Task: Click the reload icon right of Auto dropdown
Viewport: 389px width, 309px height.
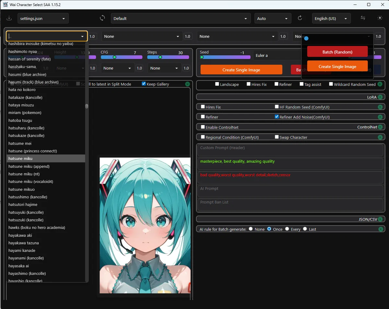Action: tap(300, 18)
